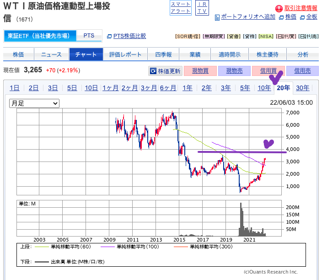The width and height of the screenshot is (322, 280).
Task: Click the 信用売 button
Action: [x=302, y=71]
